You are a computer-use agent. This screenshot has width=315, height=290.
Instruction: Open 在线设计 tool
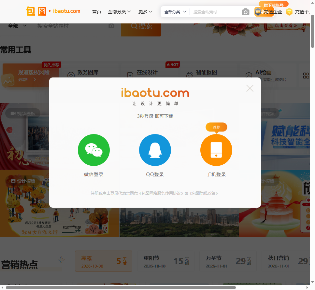click(147, 72)
